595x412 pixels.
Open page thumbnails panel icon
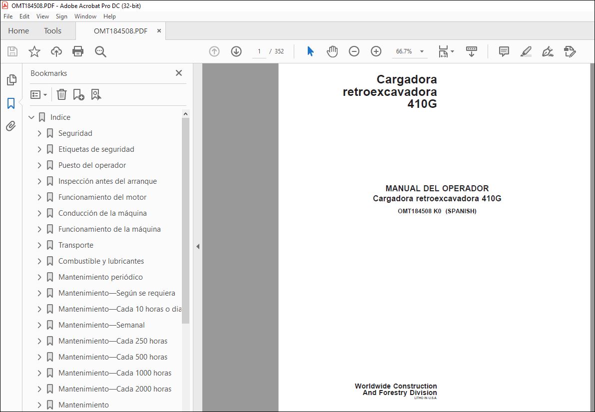pos(11,80)
